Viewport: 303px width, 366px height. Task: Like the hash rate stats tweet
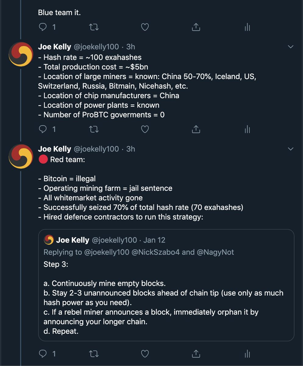[145, 129]
